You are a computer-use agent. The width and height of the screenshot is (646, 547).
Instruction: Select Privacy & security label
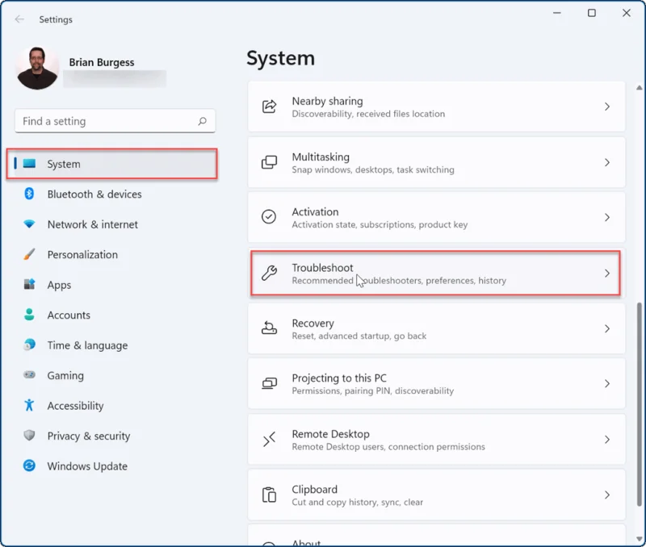click(89, 436)
